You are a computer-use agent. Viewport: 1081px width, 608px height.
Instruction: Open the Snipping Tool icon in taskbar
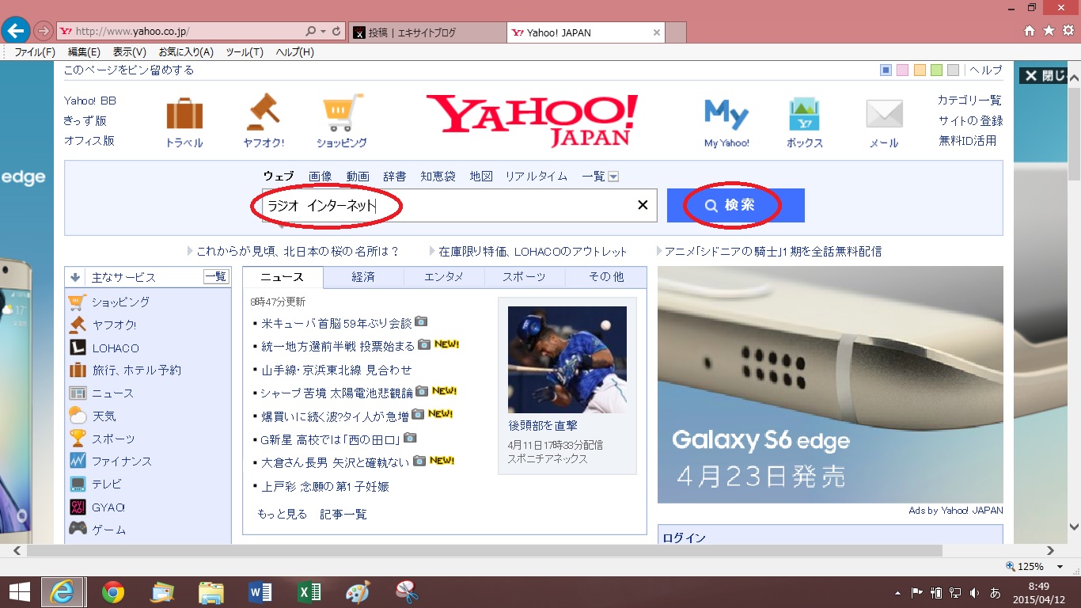(x=407, y=592)
